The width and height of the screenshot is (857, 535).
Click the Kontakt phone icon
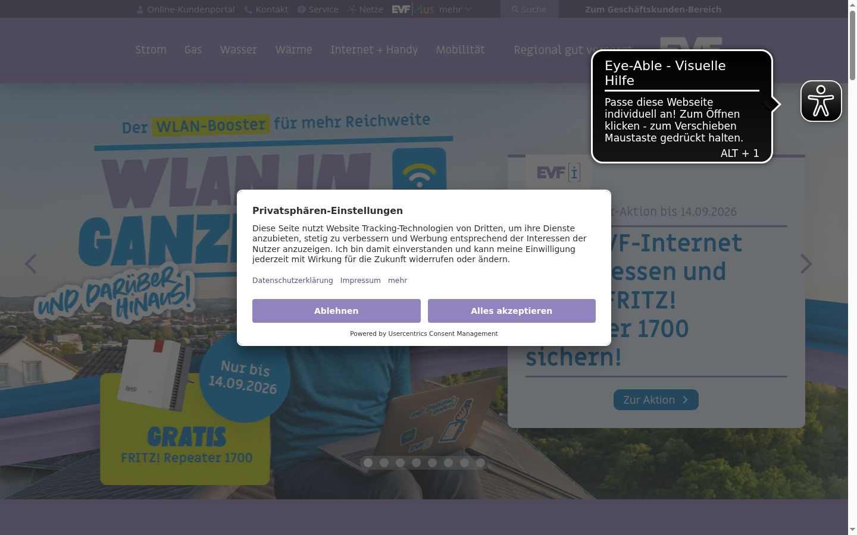click(248, 10)
